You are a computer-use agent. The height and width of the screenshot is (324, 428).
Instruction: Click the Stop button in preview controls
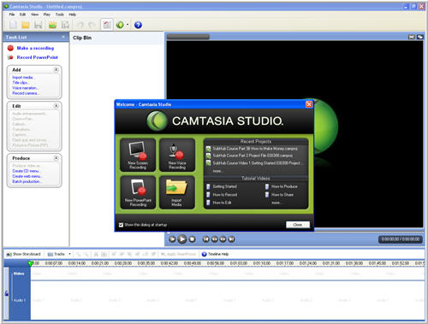point(193,239)
